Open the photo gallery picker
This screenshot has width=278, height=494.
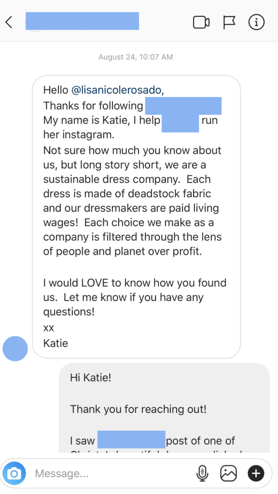[228, 473]
